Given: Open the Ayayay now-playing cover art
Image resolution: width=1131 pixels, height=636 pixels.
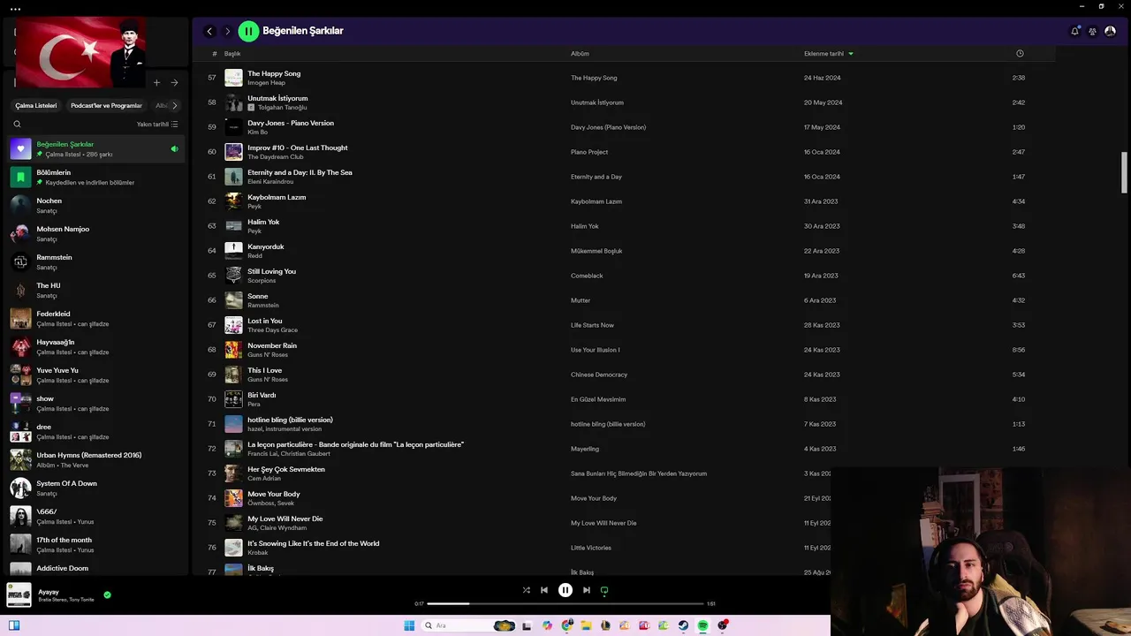Looking at the screenshot, I should click(x=19, y=594).
